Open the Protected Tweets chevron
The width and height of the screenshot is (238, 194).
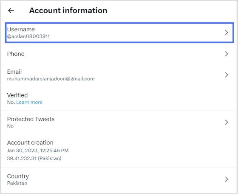(x=227, y=122)
